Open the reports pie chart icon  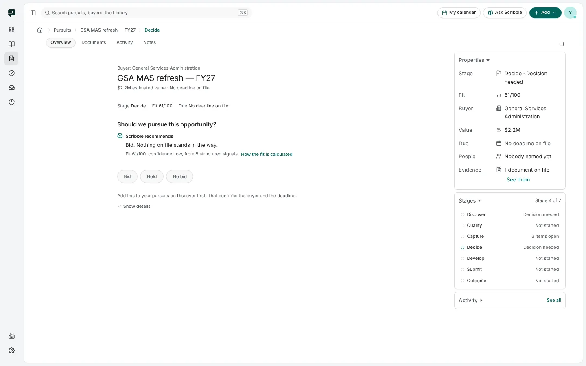pyautogui.click(x=11, y=102)
